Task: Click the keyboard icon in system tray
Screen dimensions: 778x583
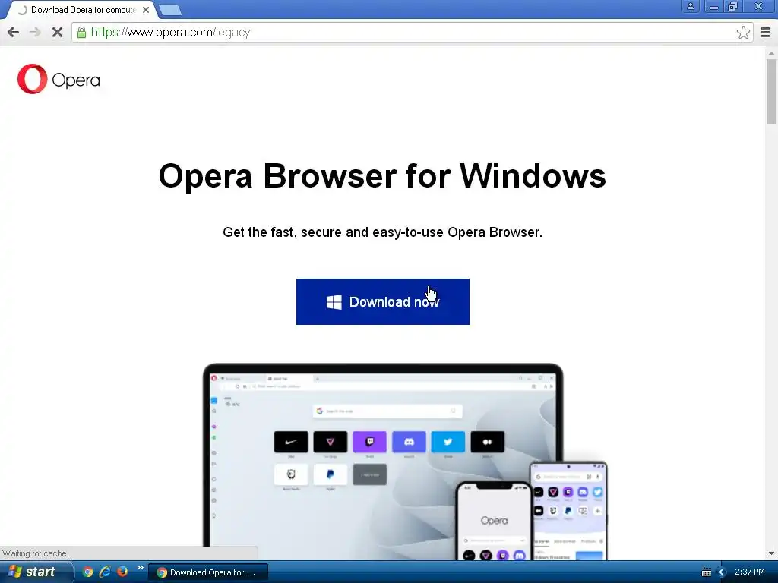Action: click(x=707, y=572)
